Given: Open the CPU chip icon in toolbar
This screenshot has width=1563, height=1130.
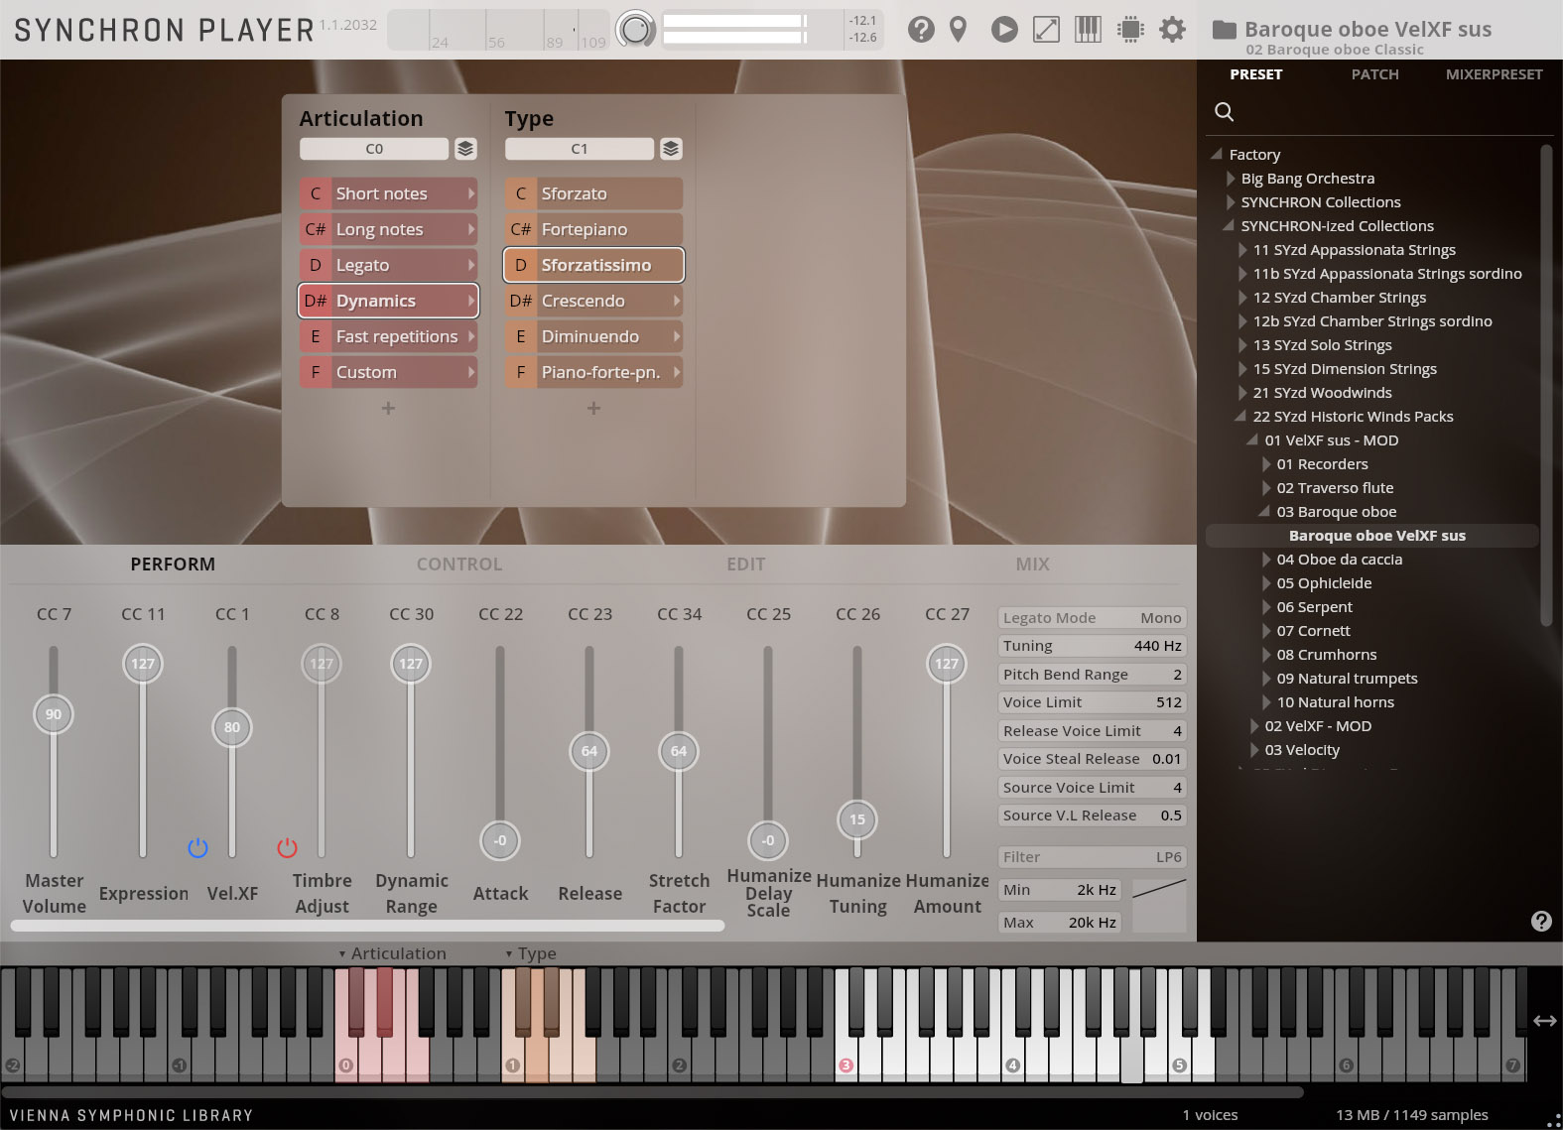Looking at the screenshot, I should (1130, 30).
